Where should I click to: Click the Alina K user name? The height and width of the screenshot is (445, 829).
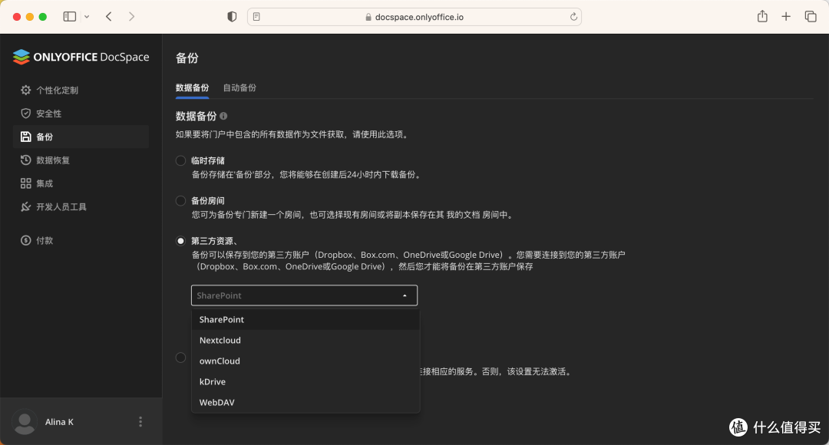tap(59, 422)
